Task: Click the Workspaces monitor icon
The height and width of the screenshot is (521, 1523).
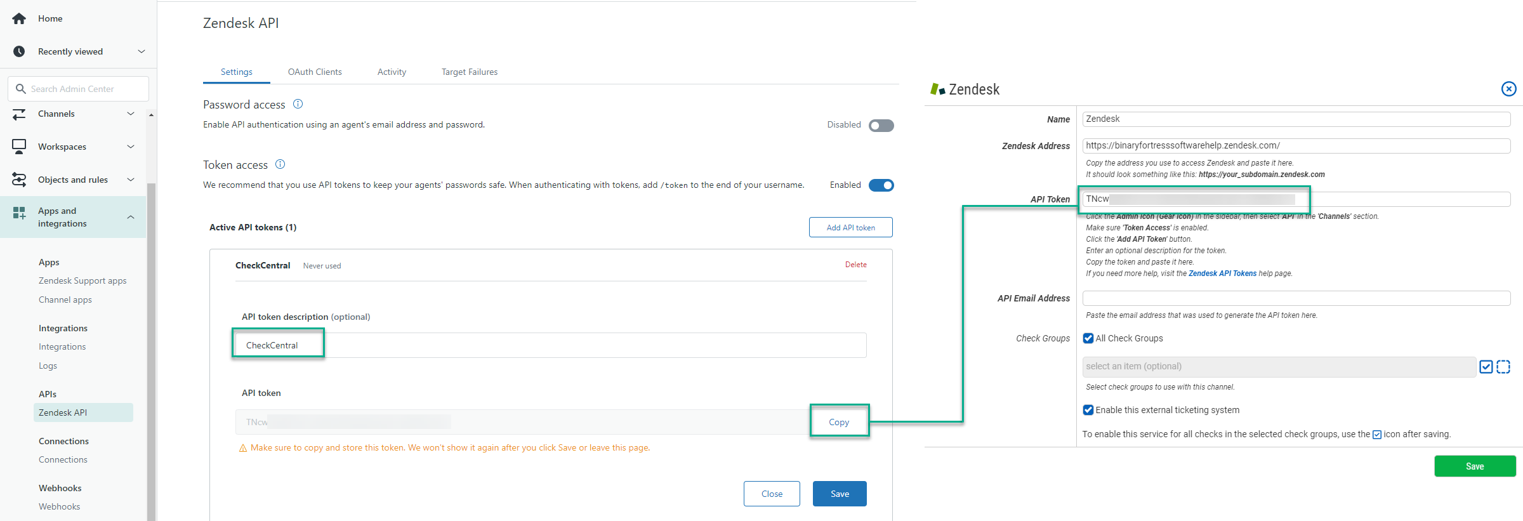Action: (x=19, y=147)
